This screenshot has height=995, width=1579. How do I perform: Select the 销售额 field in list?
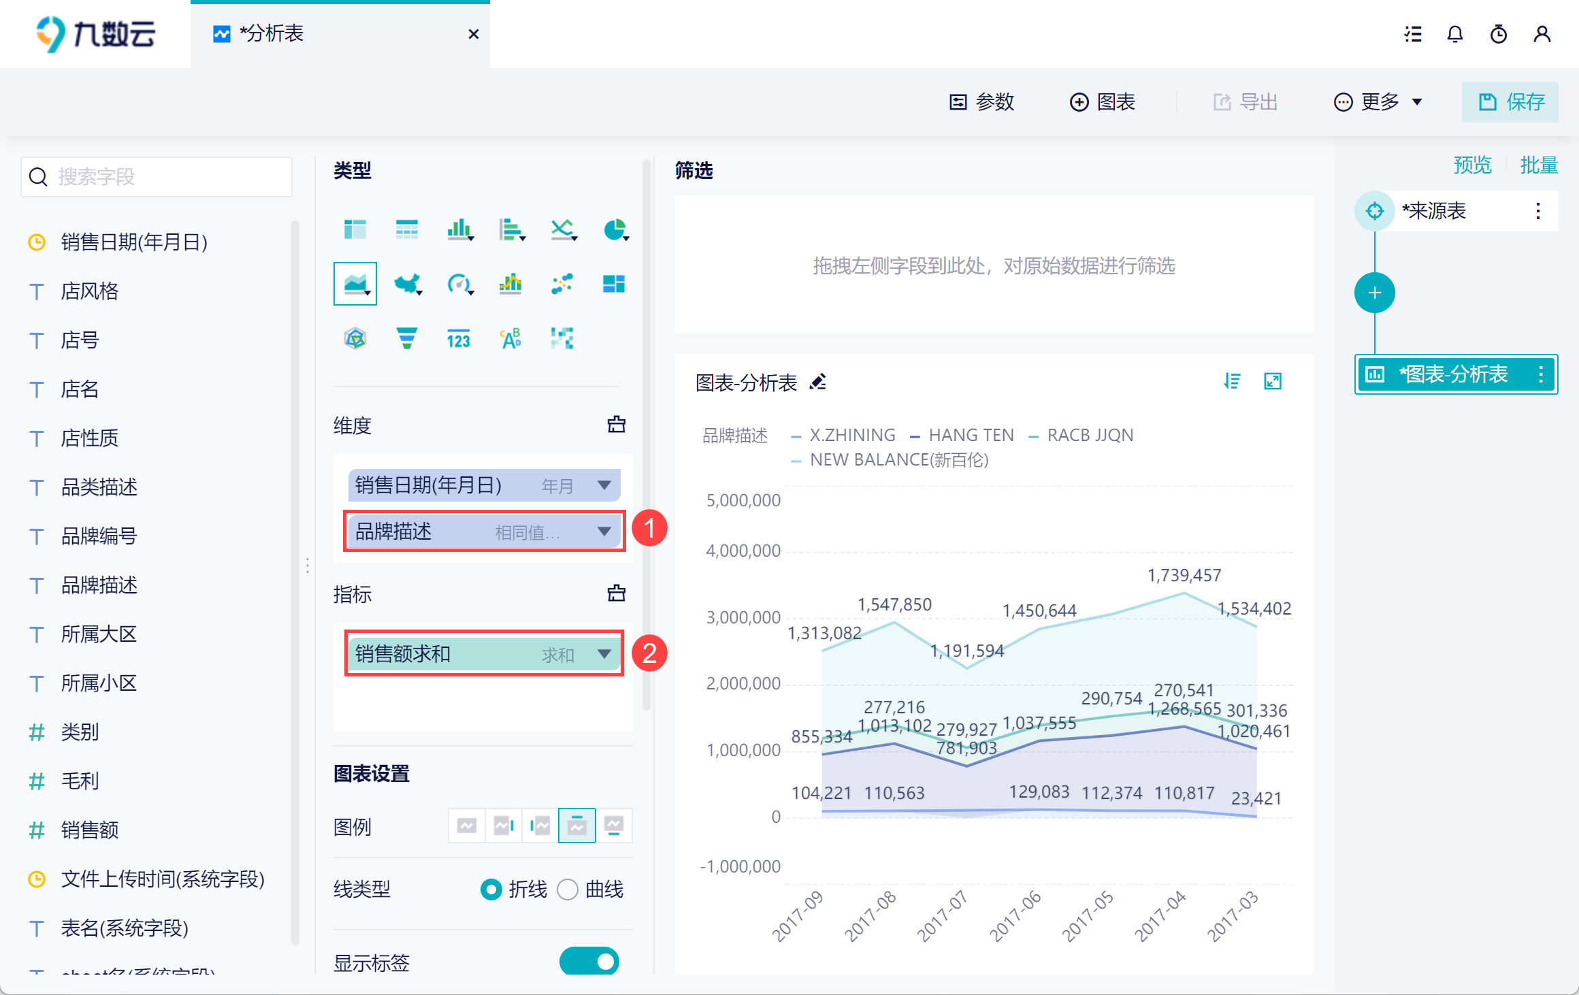click(x=89, y=830)
